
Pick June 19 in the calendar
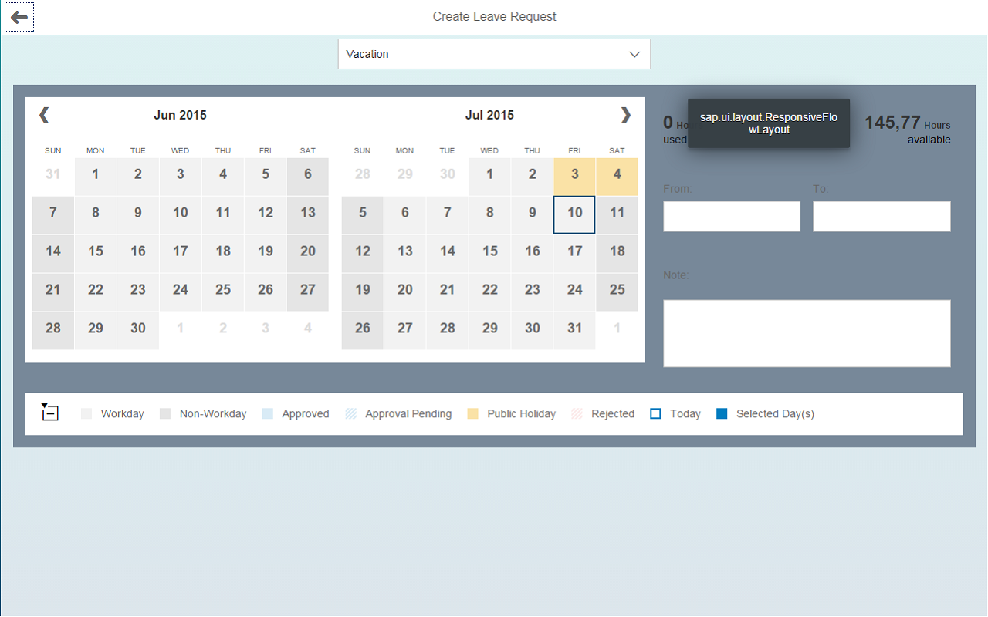(266, 253)
